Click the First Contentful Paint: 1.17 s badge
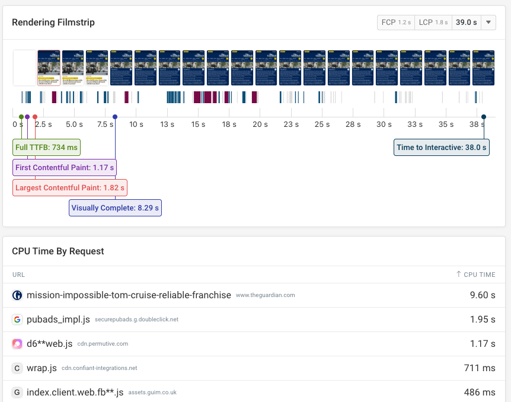Viewport: 511px width, 402px height. (64, 167)
